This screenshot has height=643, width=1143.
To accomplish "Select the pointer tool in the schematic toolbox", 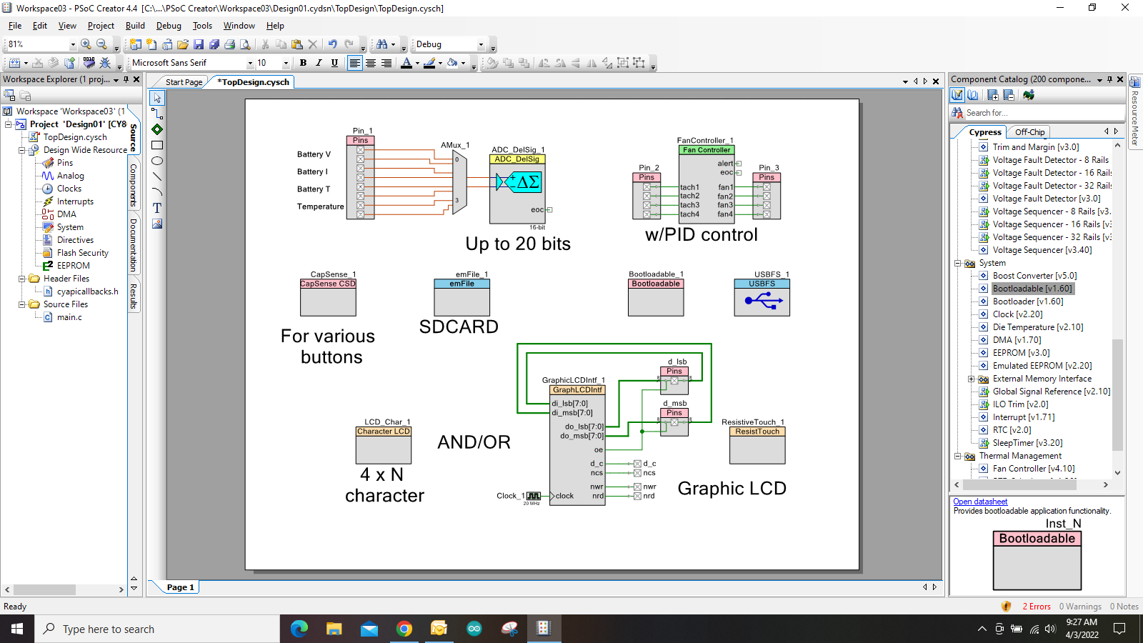I will (x=157, y=98).
